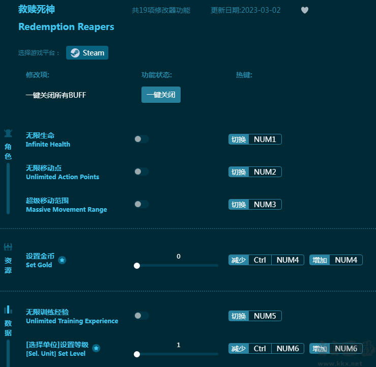Toggle Unlimited Action Points switch
The image size is (376, 367).
pos(141,172)
